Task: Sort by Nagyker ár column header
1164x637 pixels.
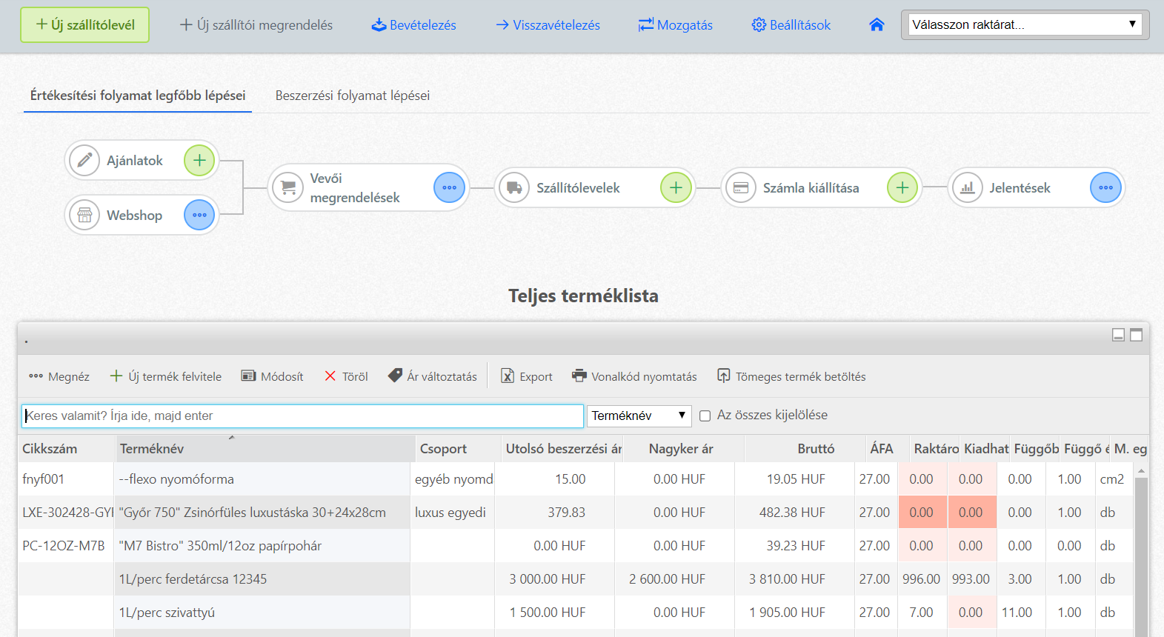Action: point(683,449)
